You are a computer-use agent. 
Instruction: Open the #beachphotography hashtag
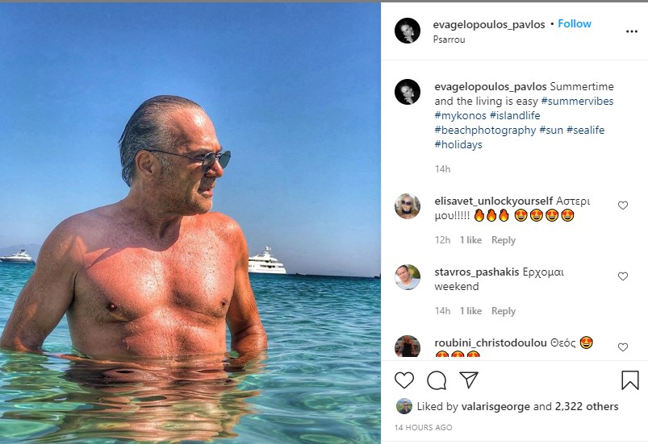pos(485,130)
